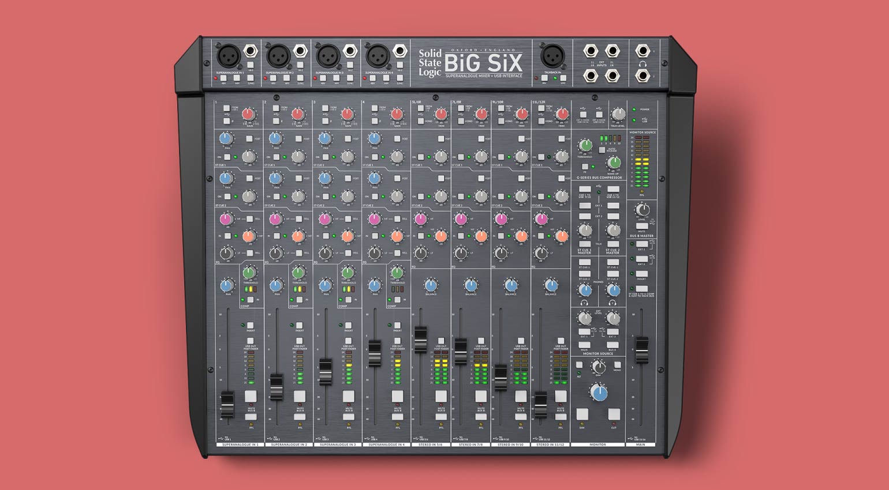Viewport: 889px width, 490px height.
Task: Toggle channel 1 Insert button
Action: tap(251, 325)
